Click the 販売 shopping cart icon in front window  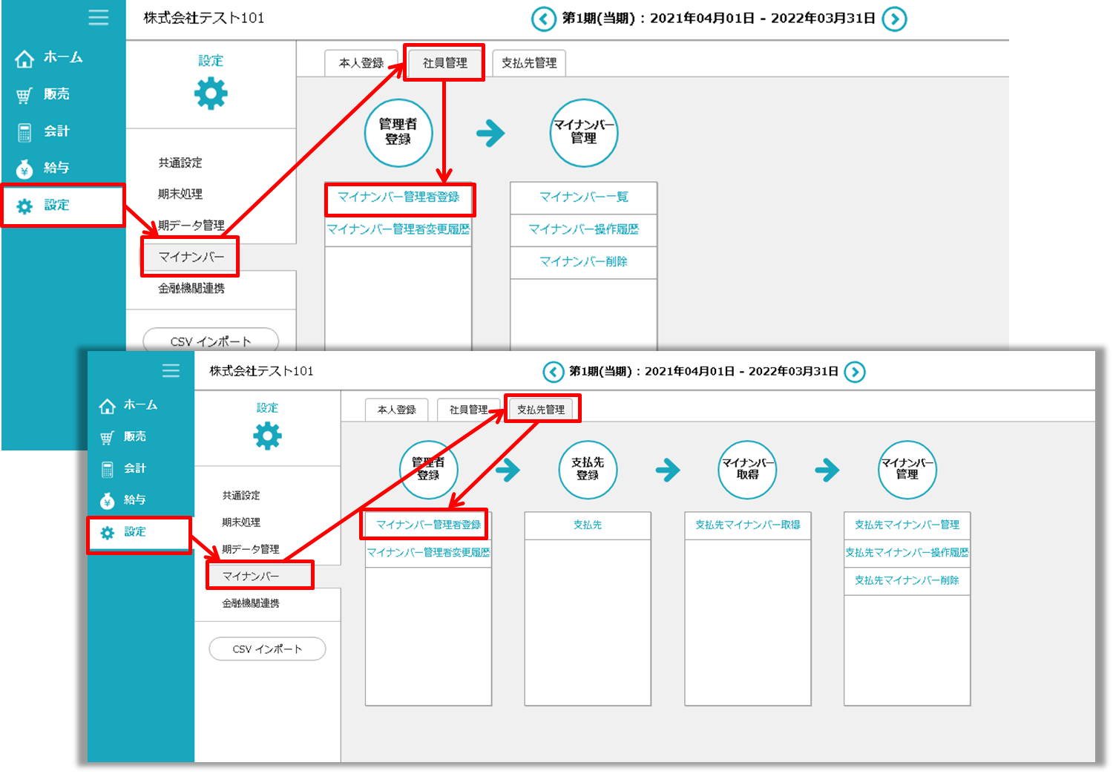tap(108, 438)
